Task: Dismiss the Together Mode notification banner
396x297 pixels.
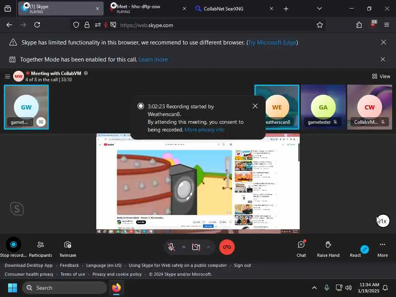Action: (x=383, y=59)
